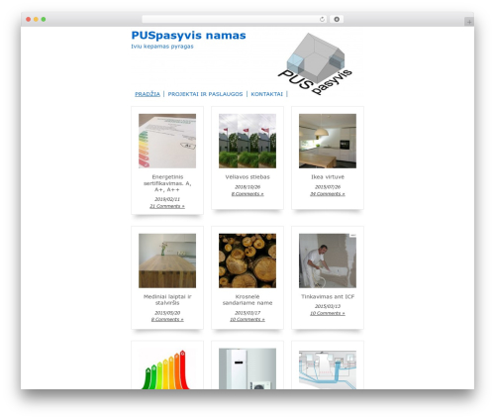The width and height of the screenshot is (495, 419).
Task: Open comments under Krosnelė post
Action: tap(247, 320)
